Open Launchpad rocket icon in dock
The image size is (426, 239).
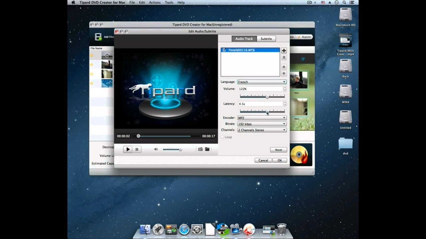click(x=158, y=229)
